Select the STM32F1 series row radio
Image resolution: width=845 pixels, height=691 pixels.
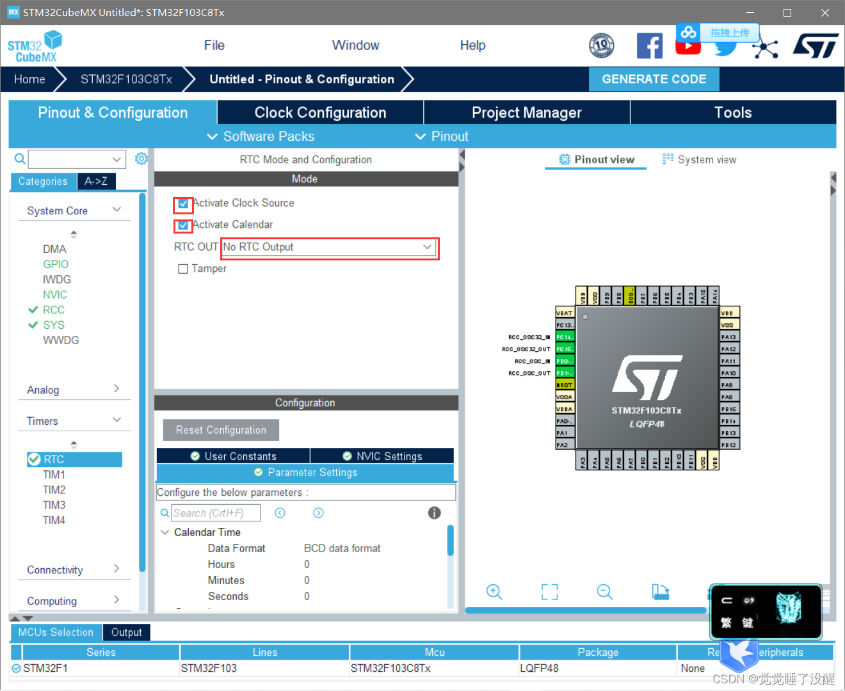tap(17, 668)
